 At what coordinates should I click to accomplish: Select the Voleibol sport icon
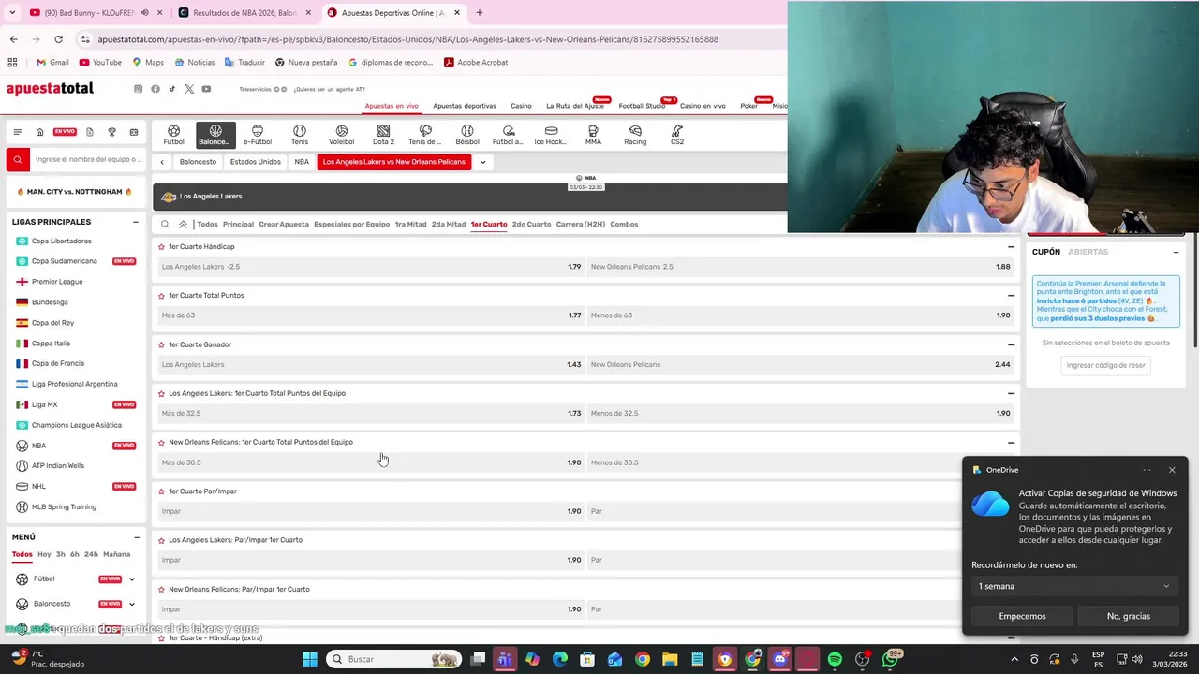tap(342, 135)
